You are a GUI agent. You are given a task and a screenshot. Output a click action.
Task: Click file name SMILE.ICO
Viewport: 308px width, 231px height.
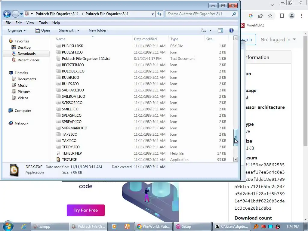[x=70, y=109]
